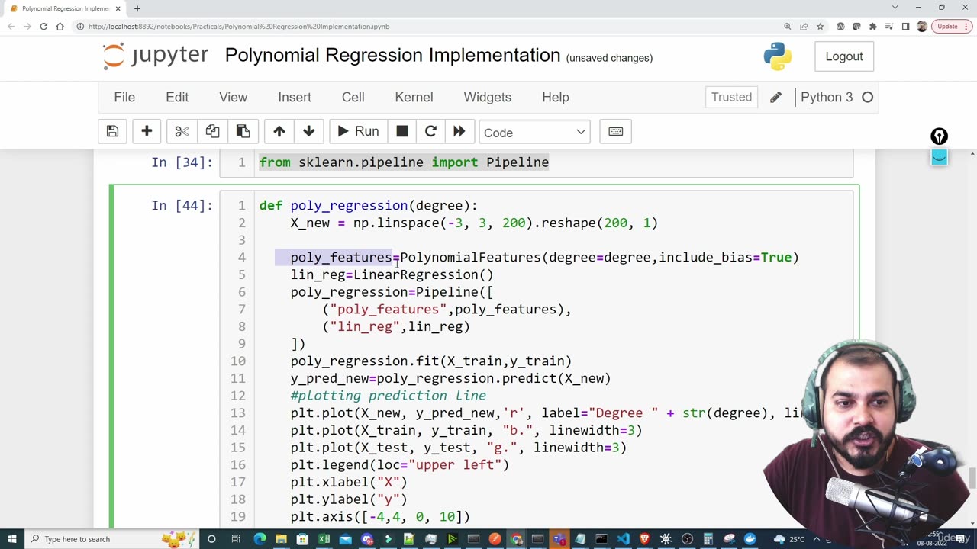This screenshot has width=977, height=549.
Task: Toggle the browser side panel icon
Action: pyautogui.click(x=905, y=26)
